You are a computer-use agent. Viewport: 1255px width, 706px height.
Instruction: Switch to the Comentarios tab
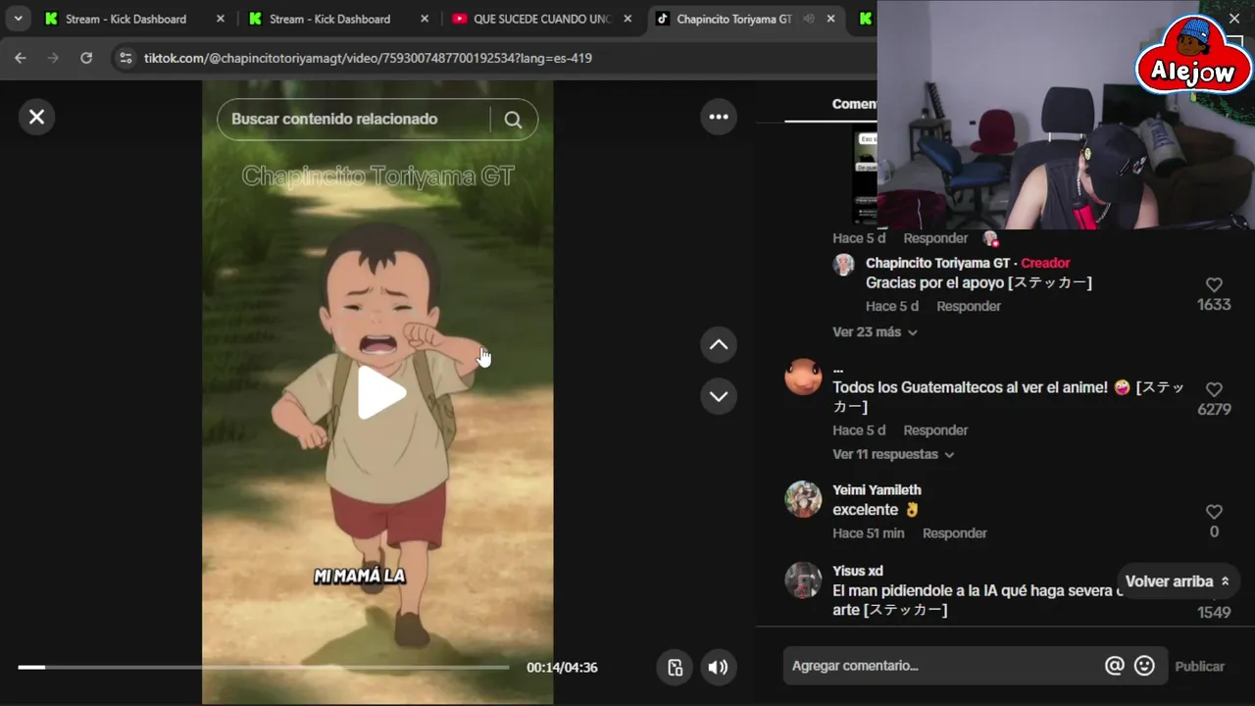pyautogui.click(x=854, y=104)
